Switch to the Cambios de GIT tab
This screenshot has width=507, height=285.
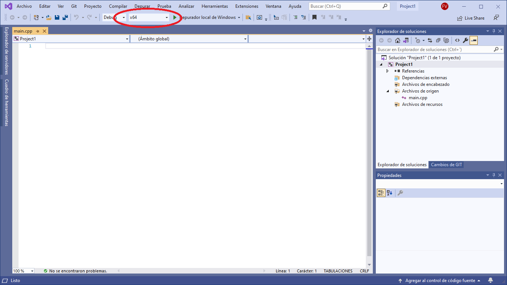pos(446,165)
